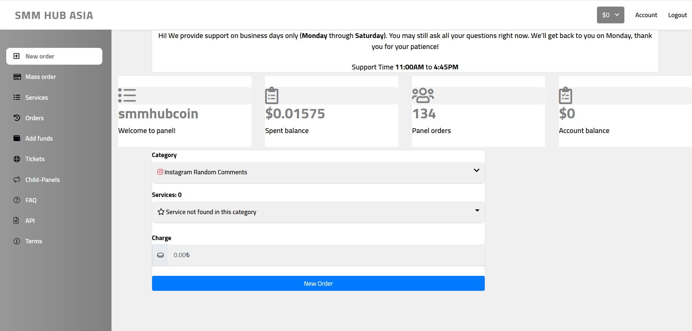
Task: Click the Services list icon in sidebar
Action: coord(17,97)
